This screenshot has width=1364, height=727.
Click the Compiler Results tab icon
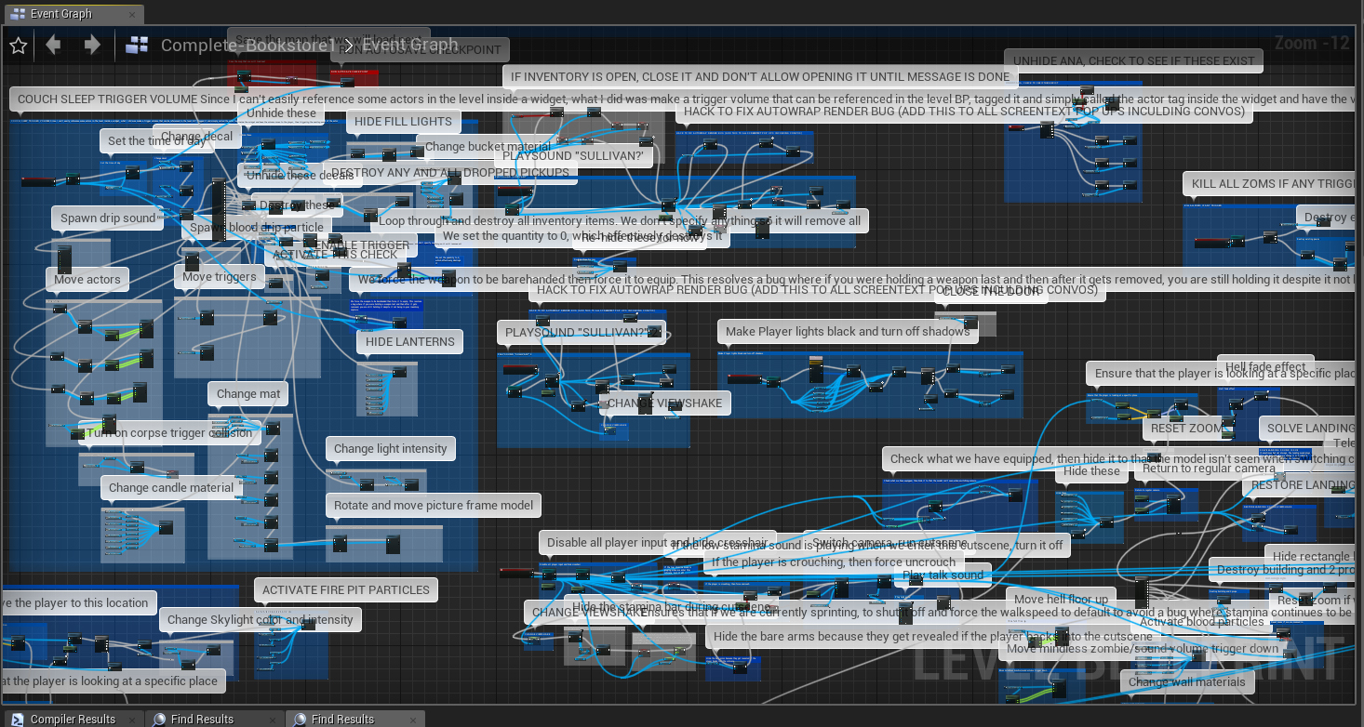click(17, 720)
